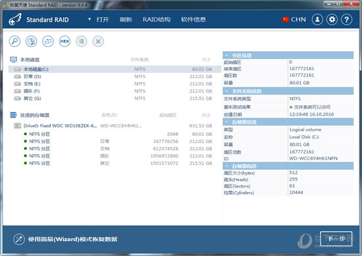Click the disk image globe icon

click(x=31, y=41)
